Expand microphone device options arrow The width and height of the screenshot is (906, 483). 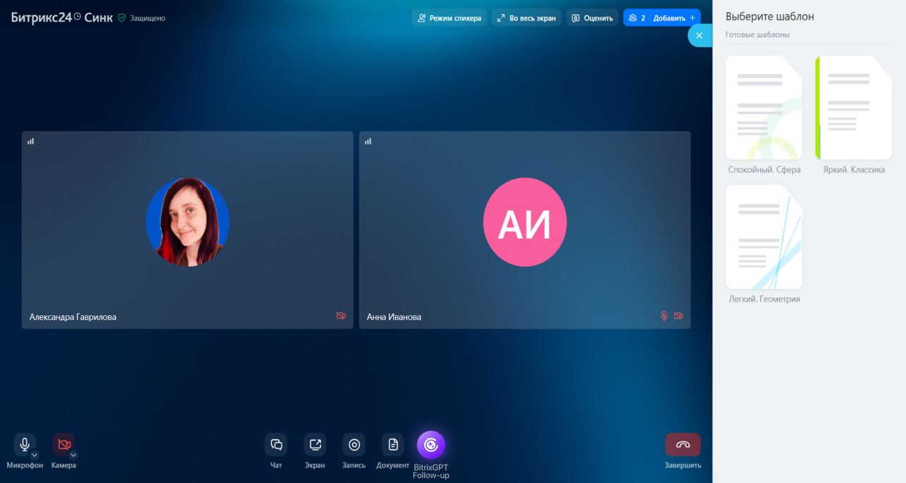pyautogui.click(x=34, y=455)
